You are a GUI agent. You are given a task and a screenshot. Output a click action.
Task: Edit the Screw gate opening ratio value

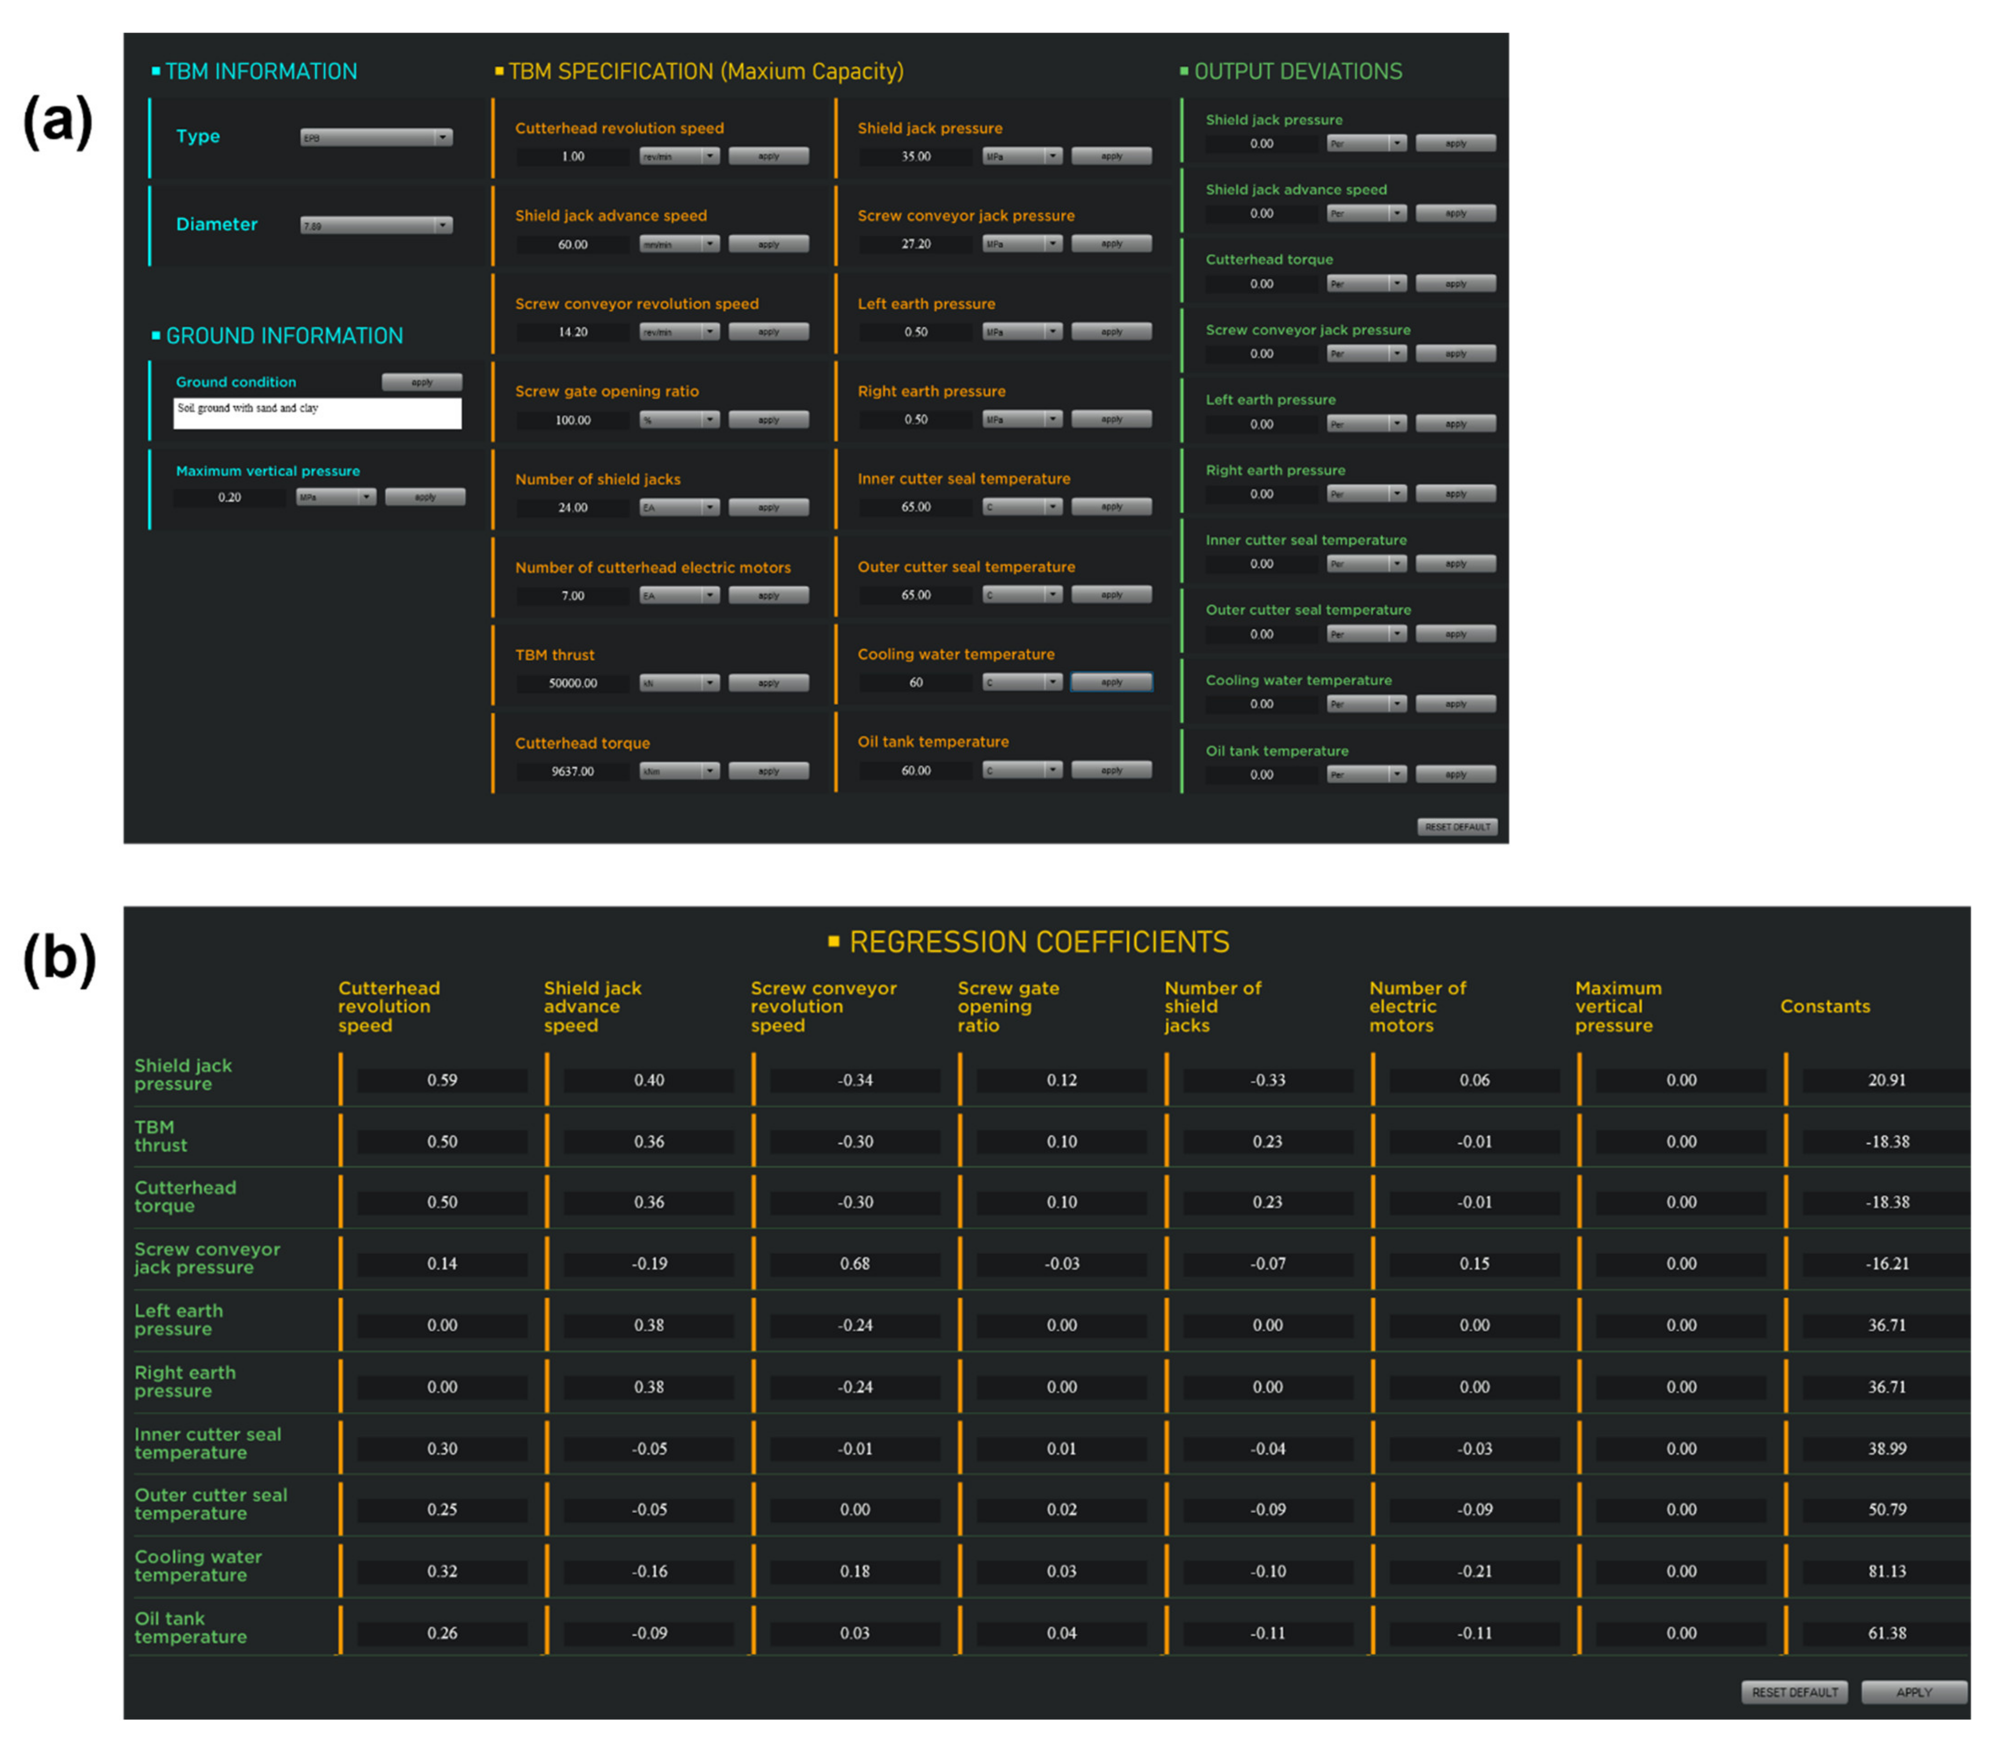573,420
